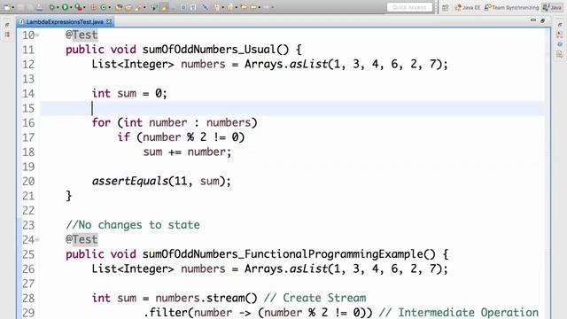Click the Last Edit Location icon
Viewport: 567px width, 319px height.
[245, 7]
